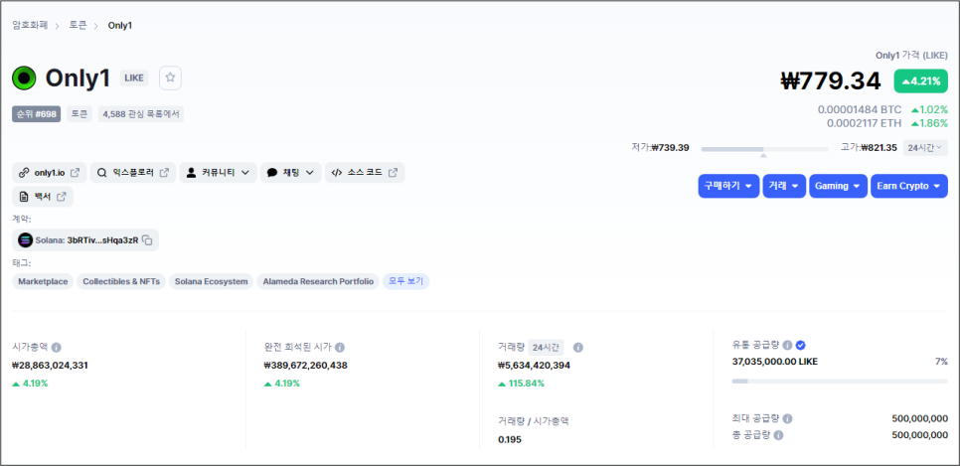
Task: Click the 4,588 관심 목록에서 badge
Action: click(x=141, y=114)
